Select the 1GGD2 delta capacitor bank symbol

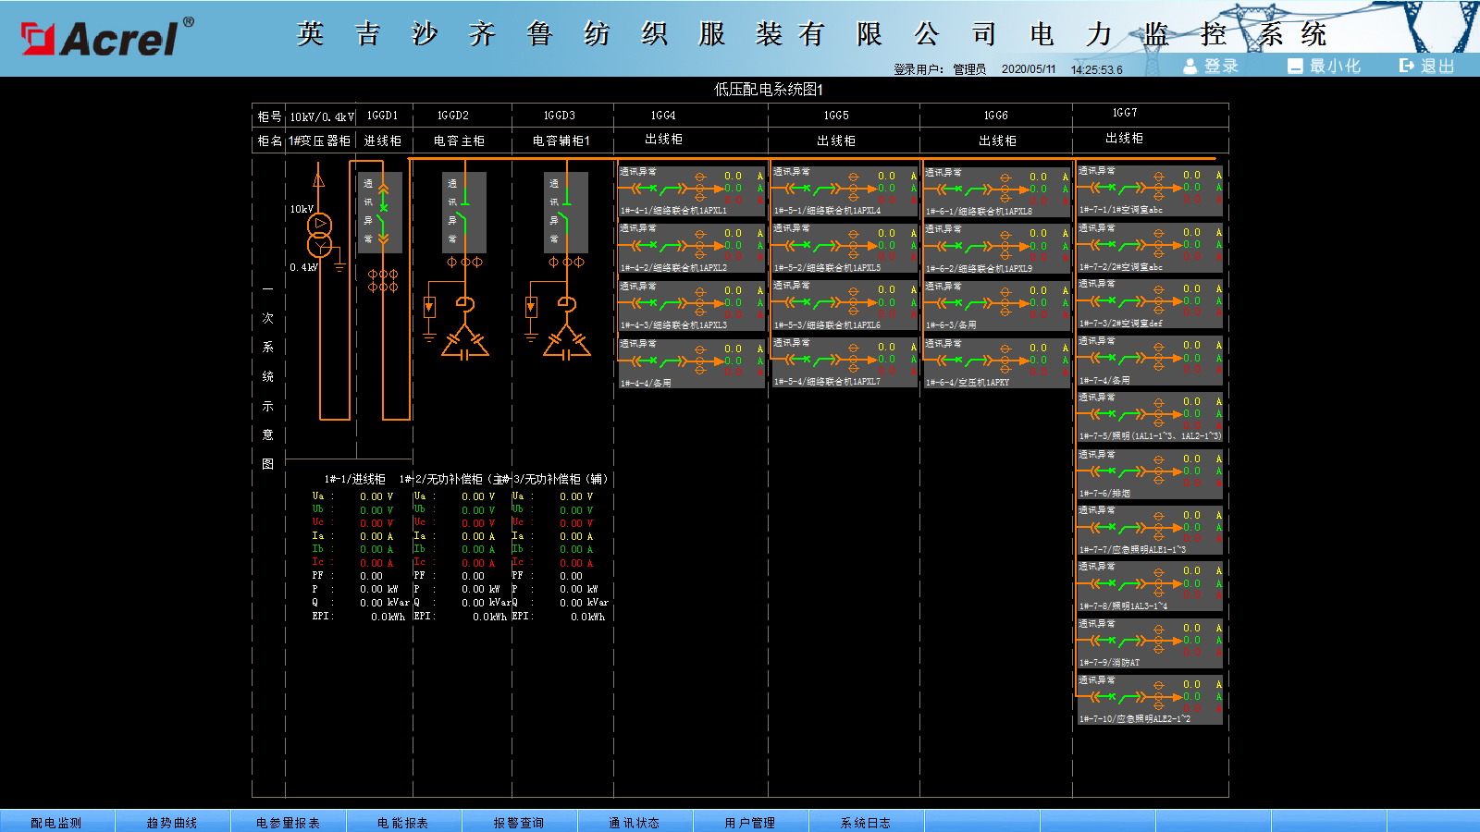pos(465,343)
